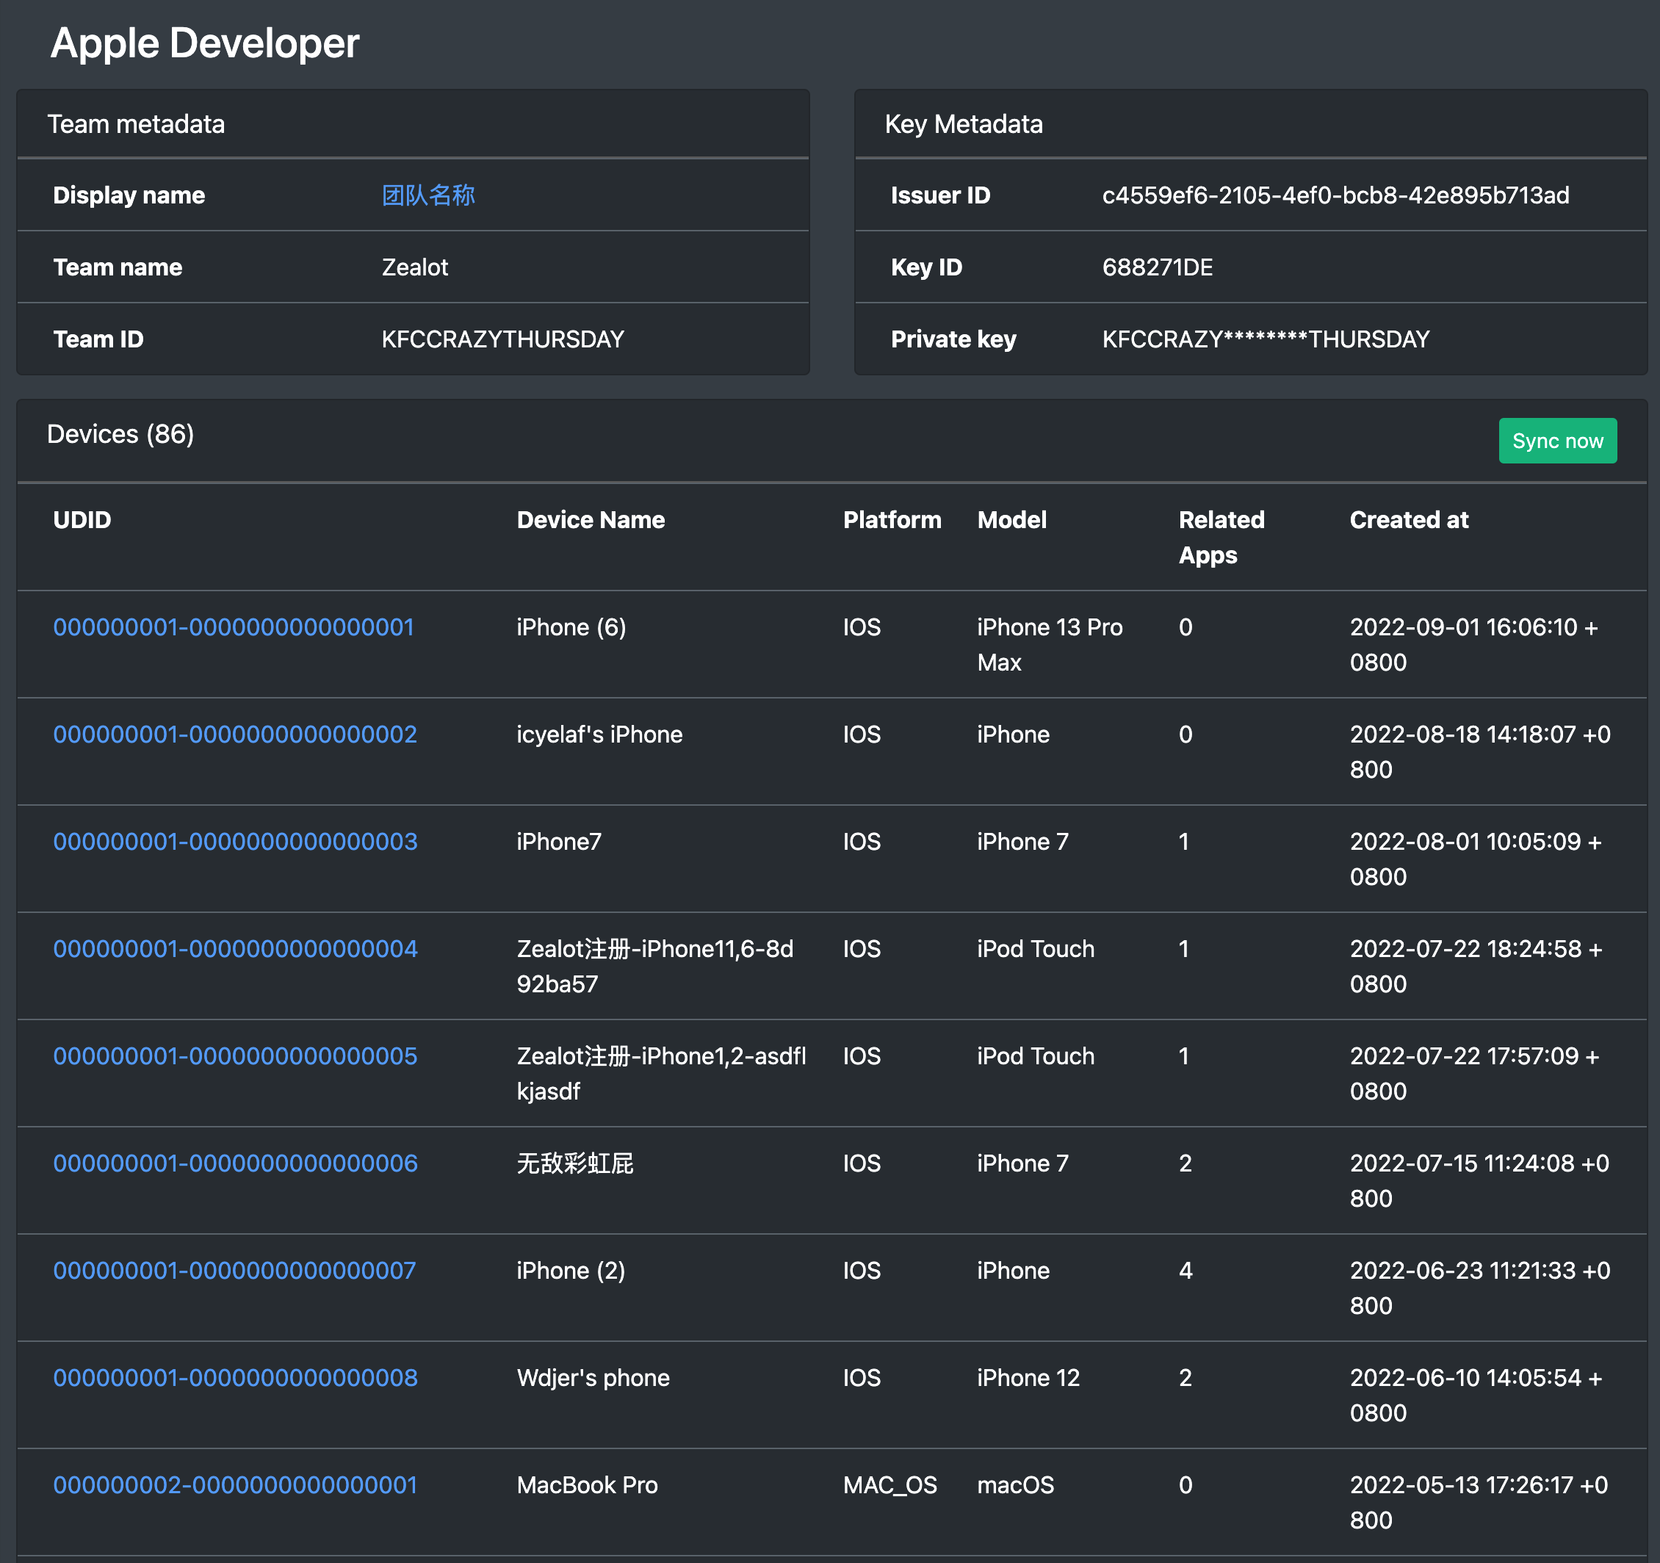Select model cell iPhone 12
Viewport: 1660px width, 1563px height.
tap(1028, 1378)
